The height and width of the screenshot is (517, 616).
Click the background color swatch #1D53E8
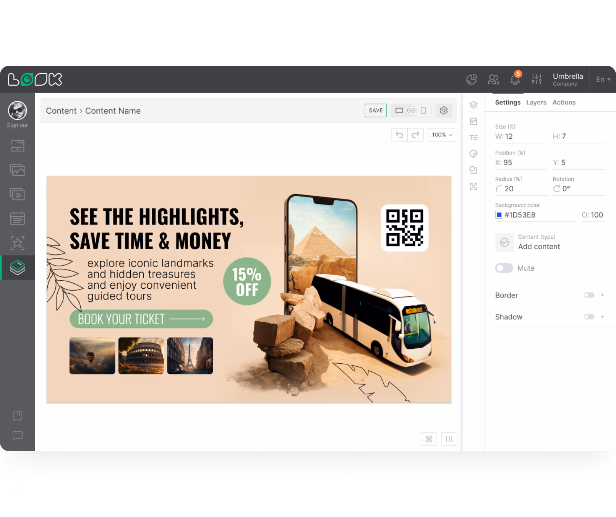pos(499,215)
